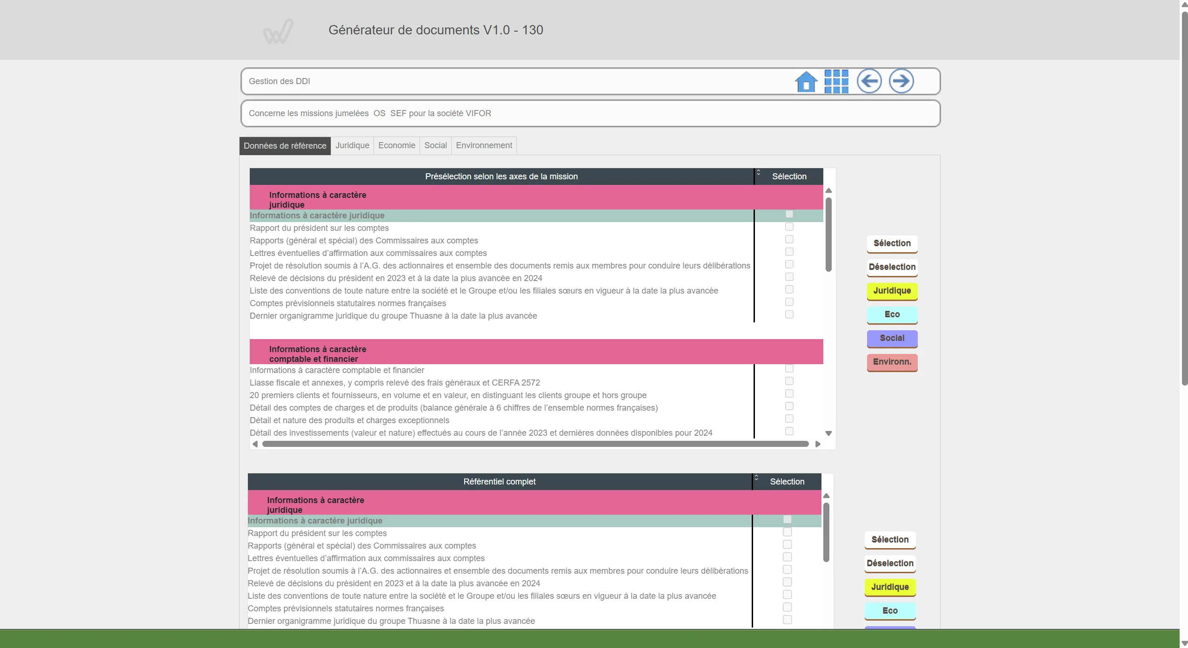Navigate back with the left arrow icon
The height and width of the screenshot is (648, 1188).
pos(869,81)
